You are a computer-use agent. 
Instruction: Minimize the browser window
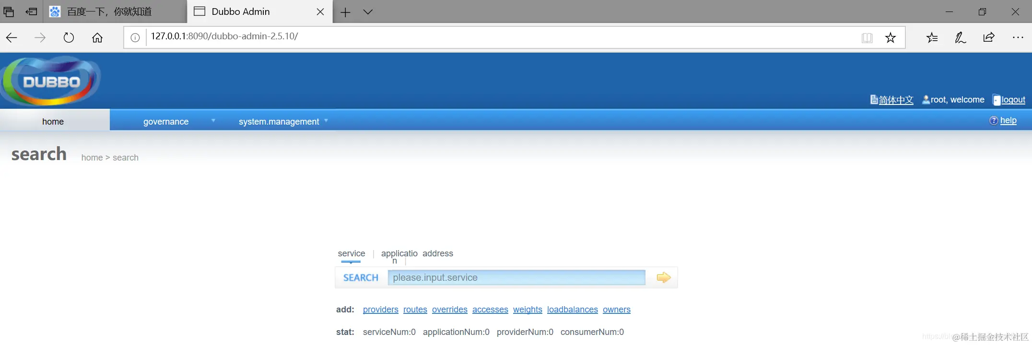[949, 12]
